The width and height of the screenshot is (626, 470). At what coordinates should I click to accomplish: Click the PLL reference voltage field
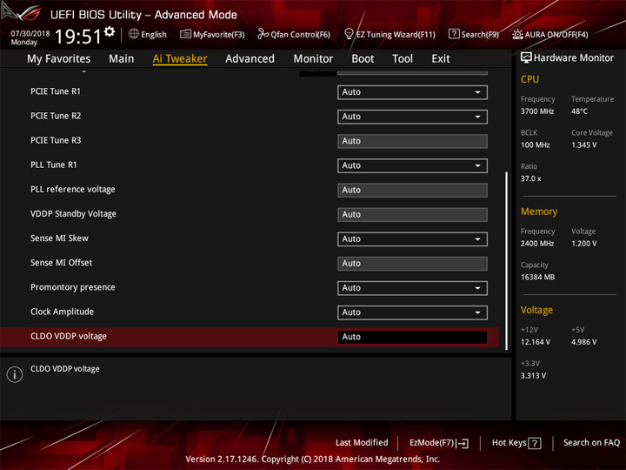pos(412,190)
